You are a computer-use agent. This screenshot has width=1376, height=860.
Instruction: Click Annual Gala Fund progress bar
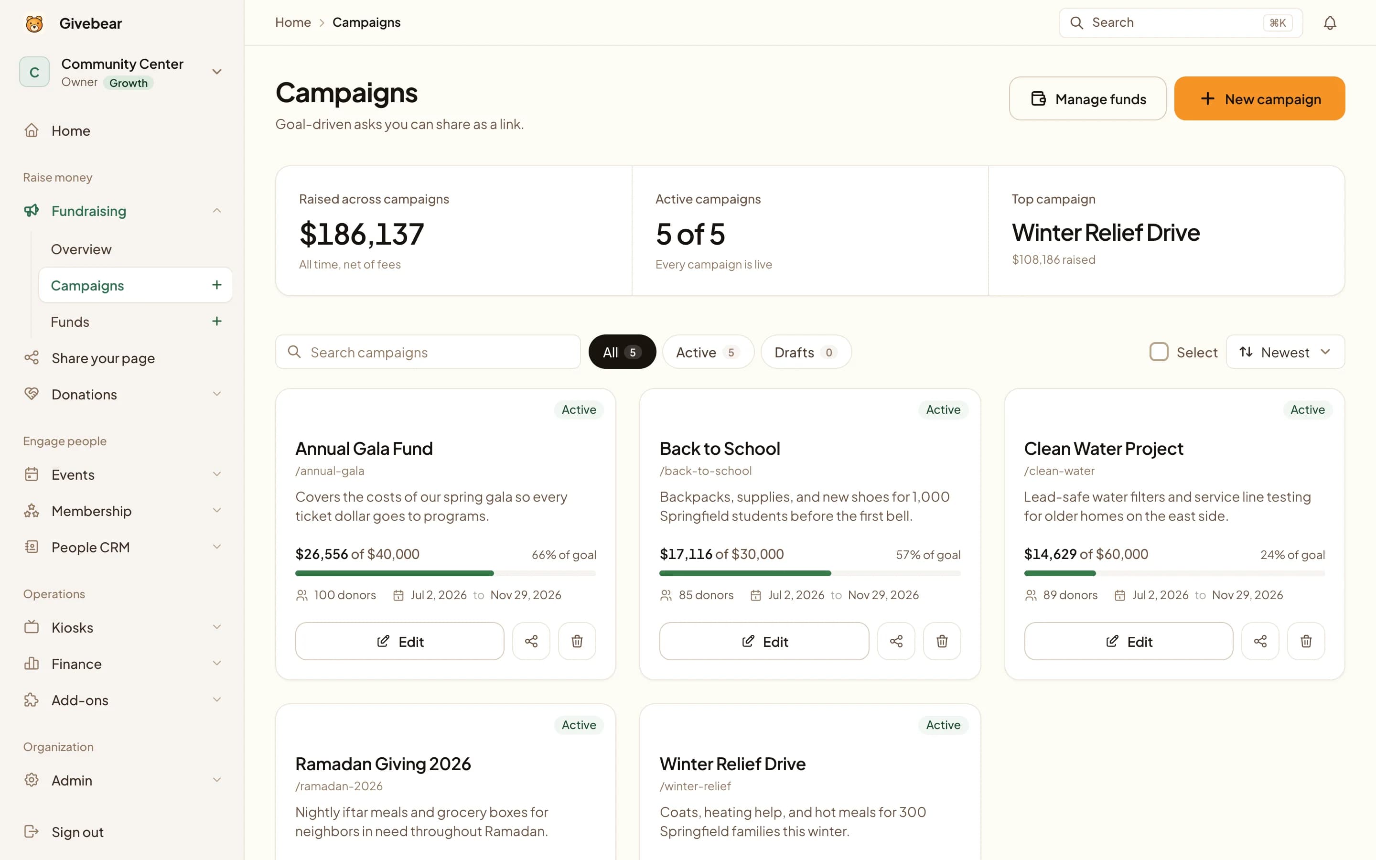click(x=445, y=573)
